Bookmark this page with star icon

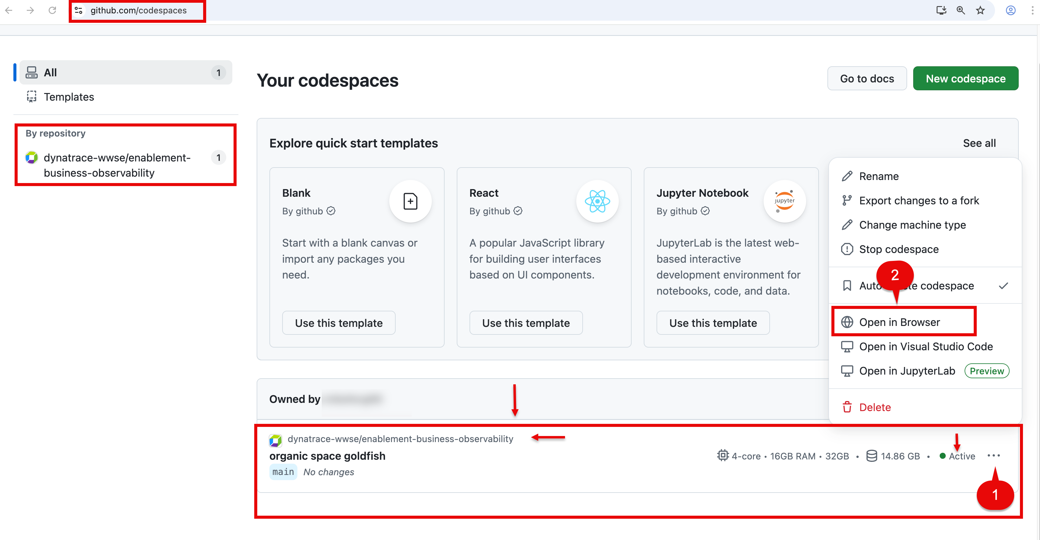(x=980, y=11)
